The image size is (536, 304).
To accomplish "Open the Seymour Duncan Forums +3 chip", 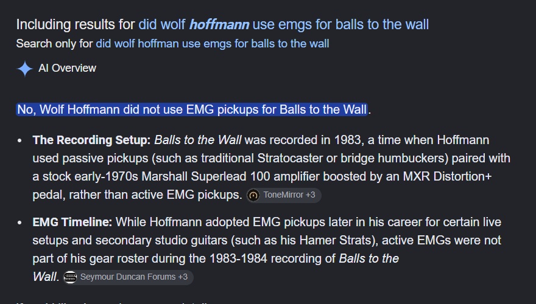I will tap(128, 277).
